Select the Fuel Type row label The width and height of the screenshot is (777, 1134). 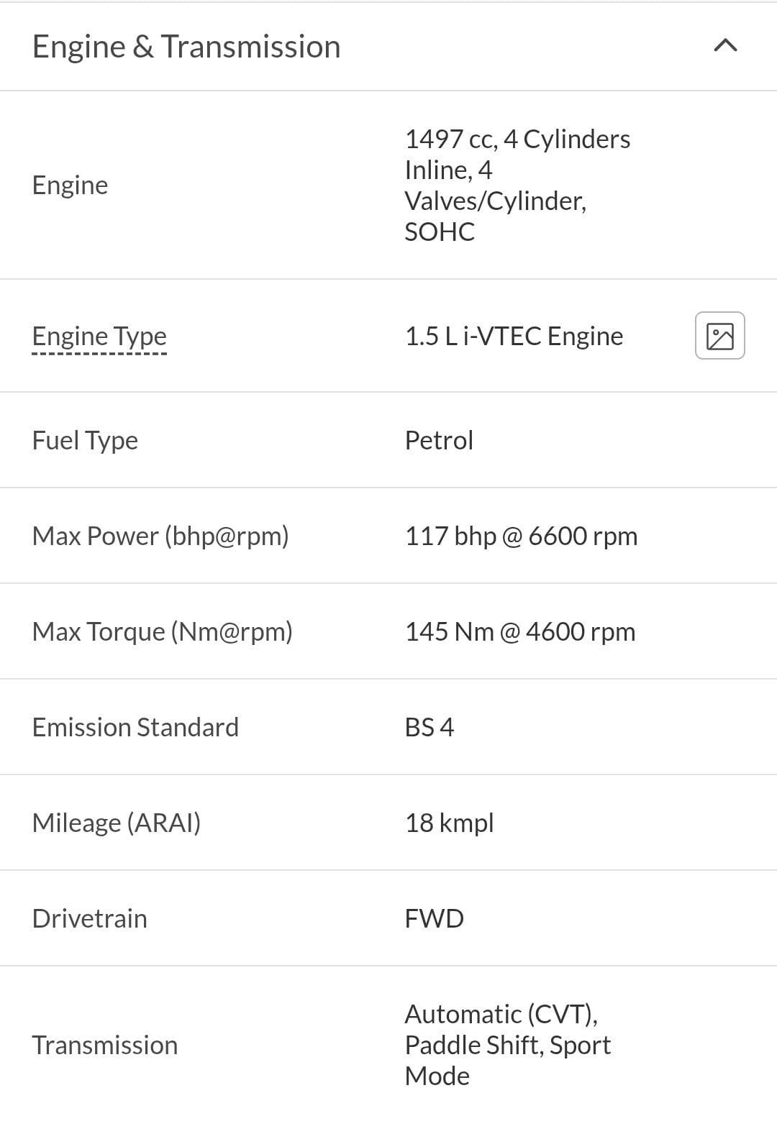coord(85,440)
